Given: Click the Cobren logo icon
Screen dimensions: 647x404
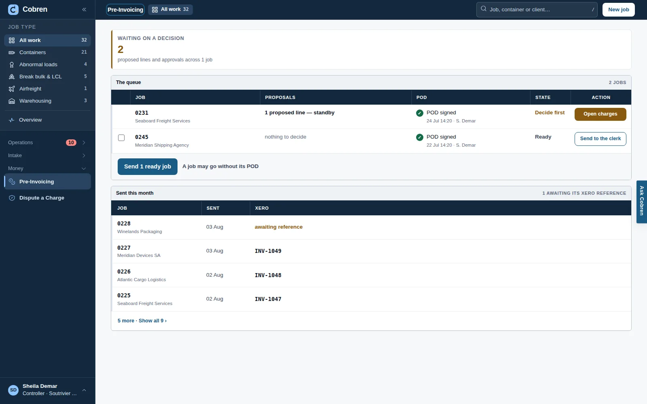Looking at the screenshot, I should point(13,10).
